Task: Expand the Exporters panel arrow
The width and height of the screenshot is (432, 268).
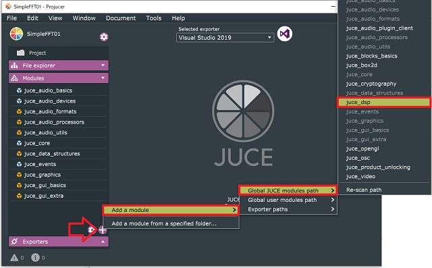Action: [x=103, y=242]
